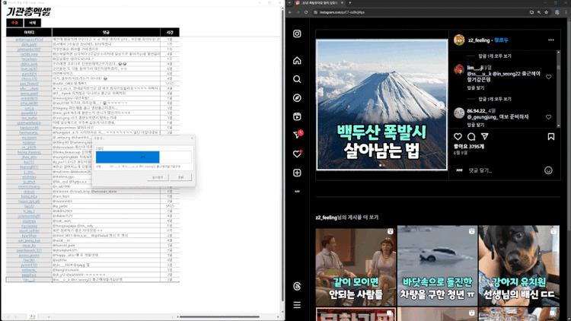Open the Reels icon in sidebar
This screenshot has height=321, width=571.
point(297,116)
